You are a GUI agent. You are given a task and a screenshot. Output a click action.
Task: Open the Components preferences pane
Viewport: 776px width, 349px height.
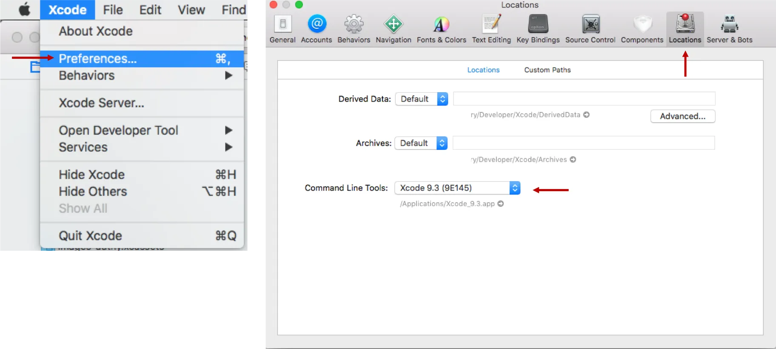[x=642, y=29]
